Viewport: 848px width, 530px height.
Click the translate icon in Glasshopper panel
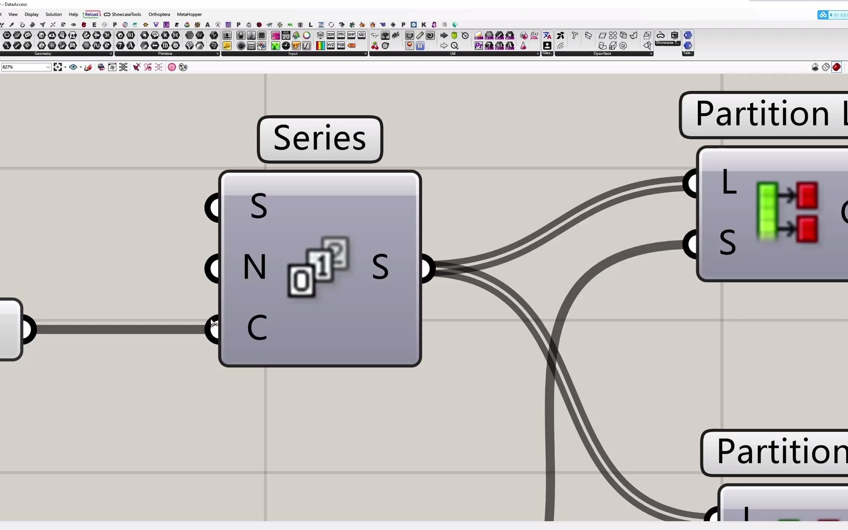pyautogui.click(x=547, y=35)
